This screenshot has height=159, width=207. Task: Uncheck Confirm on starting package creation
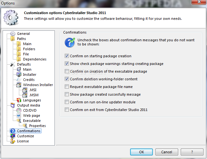coord(67,56)
